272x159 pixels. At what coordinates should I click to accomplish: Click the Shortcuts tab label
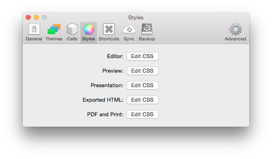(109, 39)
